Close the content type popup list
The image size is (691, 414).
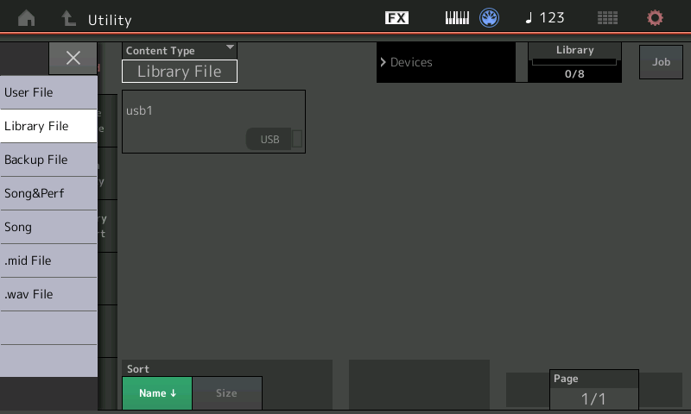(x=73, y=58)
